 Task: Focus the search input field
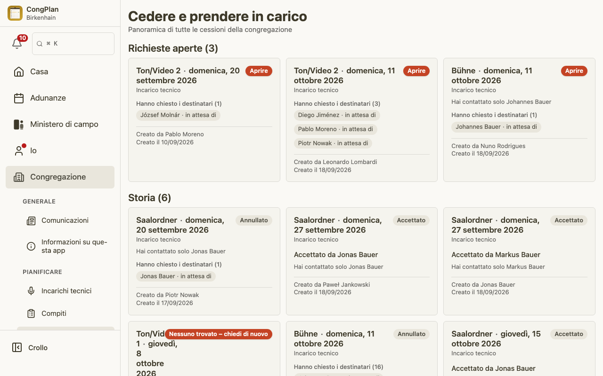point(73,44)
